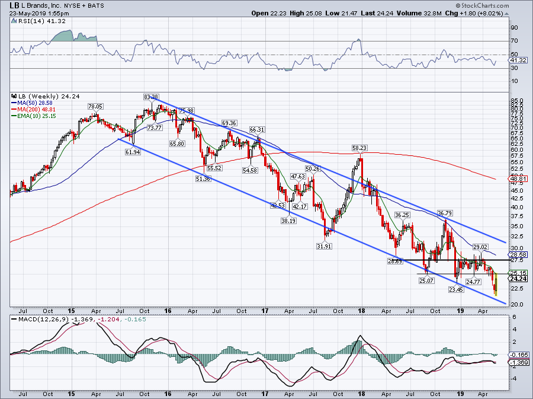Click the 47.63 price label
Viewport: 533px width, 399px height.
pyautogui.click(x=298, y=177)
